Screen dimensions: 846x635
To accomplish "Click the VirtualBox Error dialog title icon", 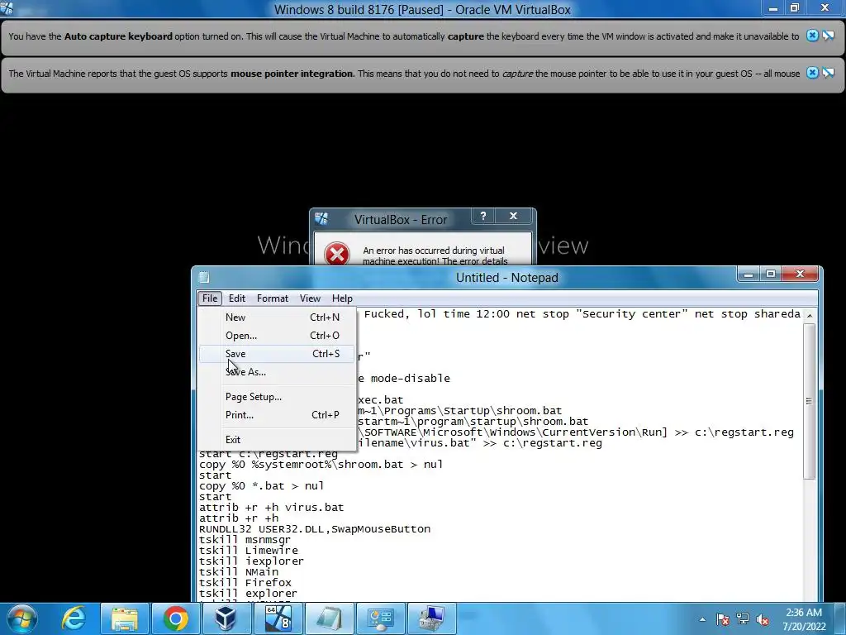I will (x=321, y=218).
